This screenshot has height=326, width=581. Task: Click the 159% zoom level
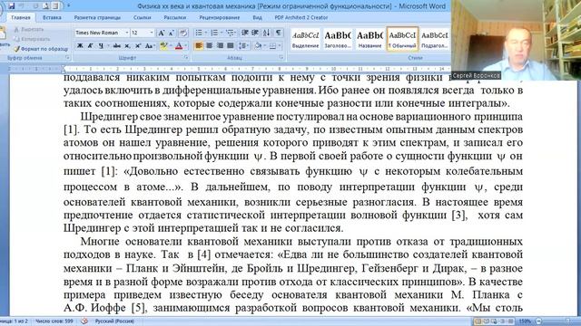pos(525,321)
